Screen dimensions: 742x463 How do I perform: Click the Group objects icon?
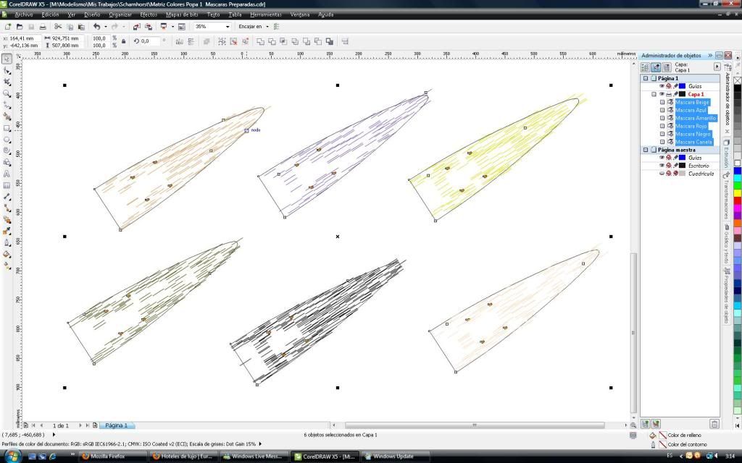[x=222, y=41]
